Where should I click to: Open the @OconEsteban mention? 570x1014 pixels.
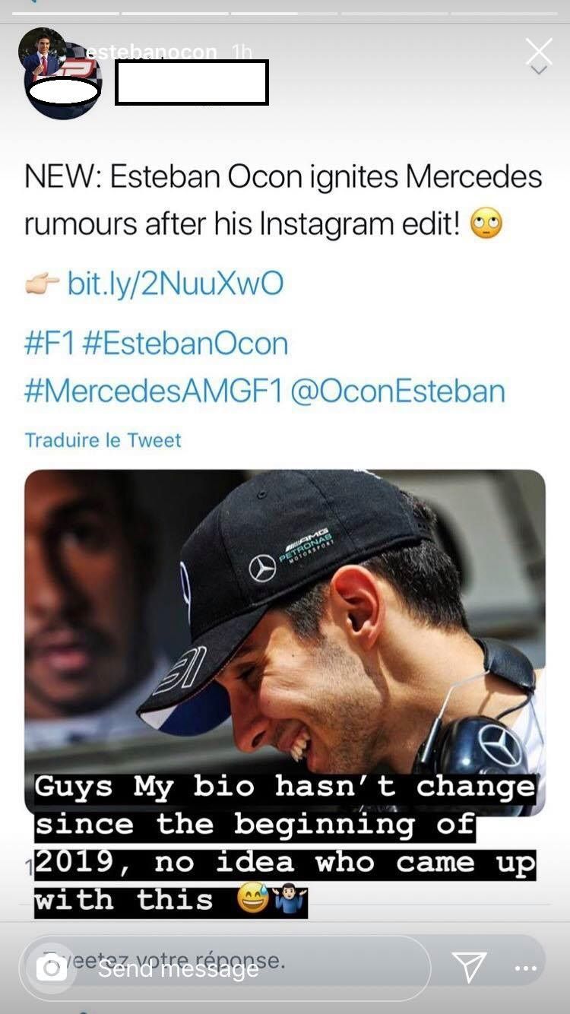coord(397,391)
